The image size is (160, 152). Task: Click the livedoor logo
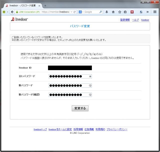[19, 19]
